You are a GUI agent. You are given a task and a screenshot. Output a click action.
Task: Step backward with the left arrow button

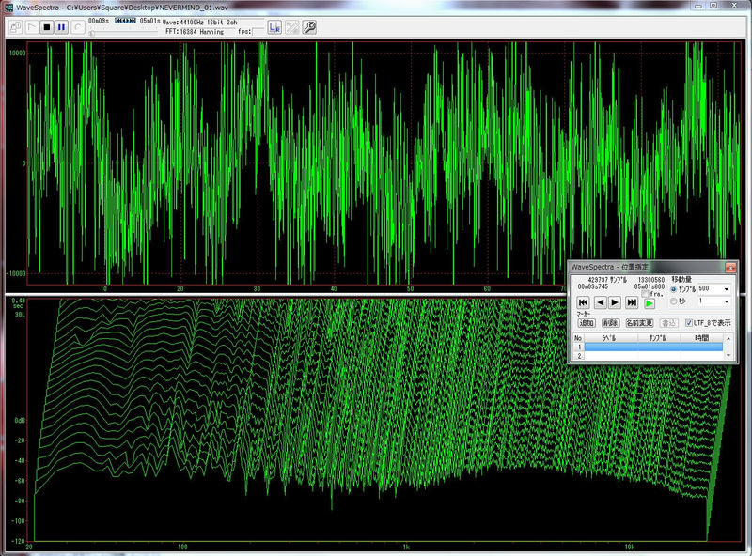click(600, 302)
